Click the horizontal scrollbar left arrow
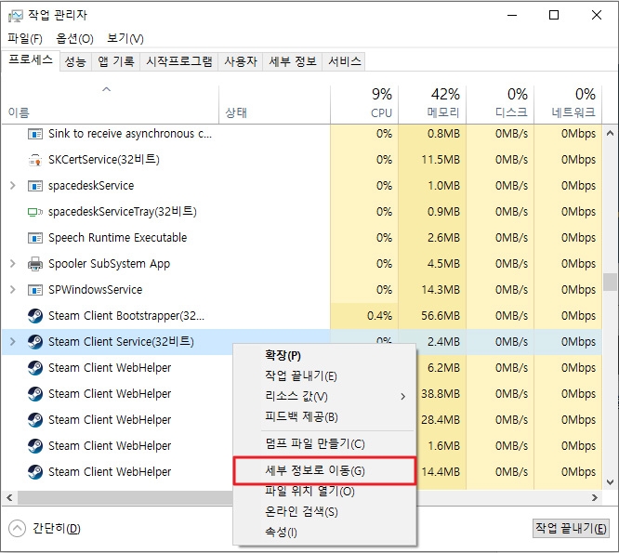The image size is (619, 553). coord(9,498)
